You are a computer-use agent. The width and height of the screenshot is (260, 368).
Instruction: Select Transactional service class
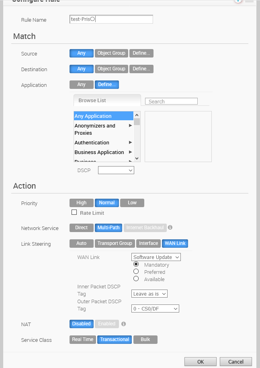click(x=115, y=339)
